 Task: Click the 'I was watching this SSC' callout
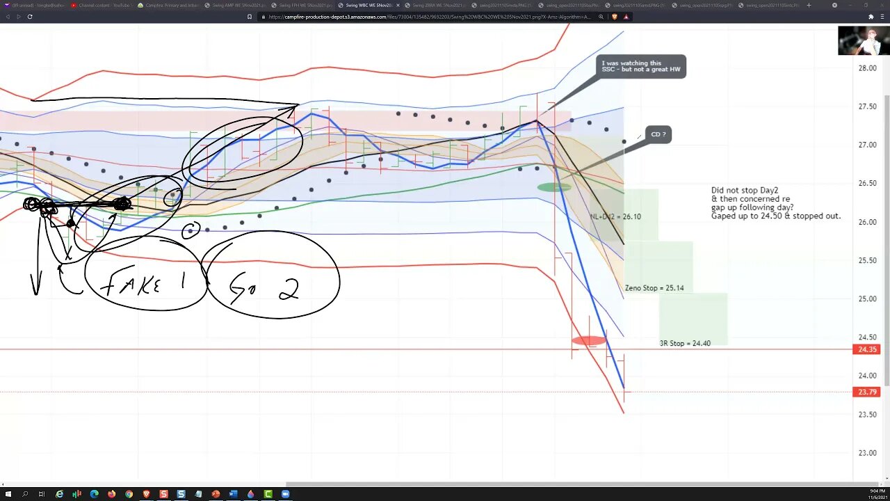[x=641, y=67]
